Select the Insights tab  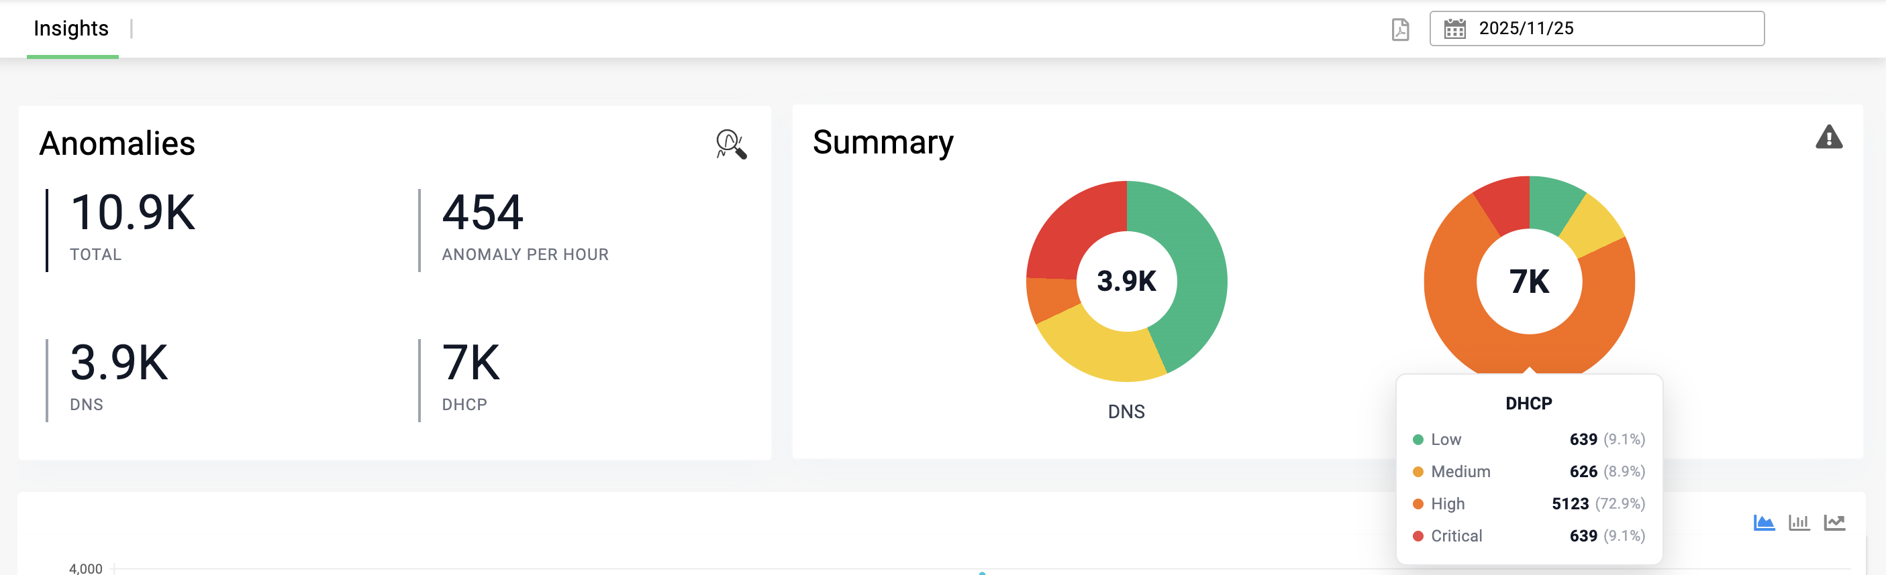click(71, 29)
